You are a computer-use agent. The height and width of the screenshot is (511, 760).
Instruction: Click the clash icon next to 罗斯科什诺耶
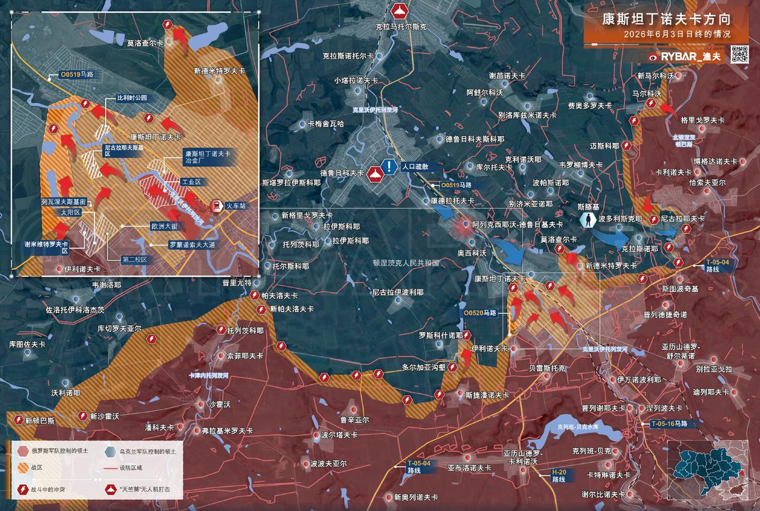coord(467,335)
